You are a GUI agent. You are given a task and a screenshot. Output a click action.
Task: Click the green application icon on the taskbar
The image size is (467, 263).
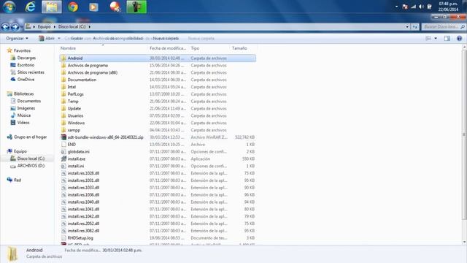pos(136,7)
